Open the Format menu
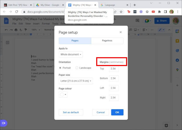 point(46,24)
